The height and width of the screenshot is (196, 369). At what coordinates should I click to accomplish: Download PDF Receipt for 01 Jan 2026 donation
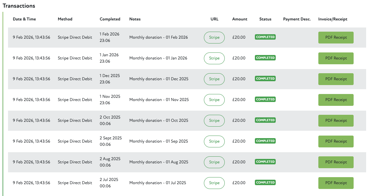pyautogui.click(x=336, y=58)
